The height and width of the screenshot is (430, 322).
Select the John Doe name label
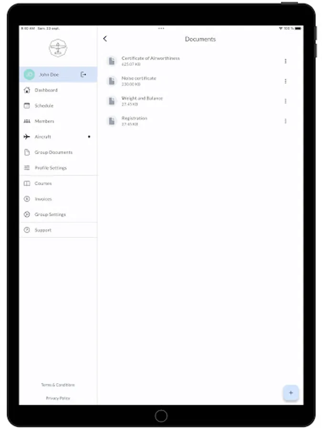click(49, 75)
